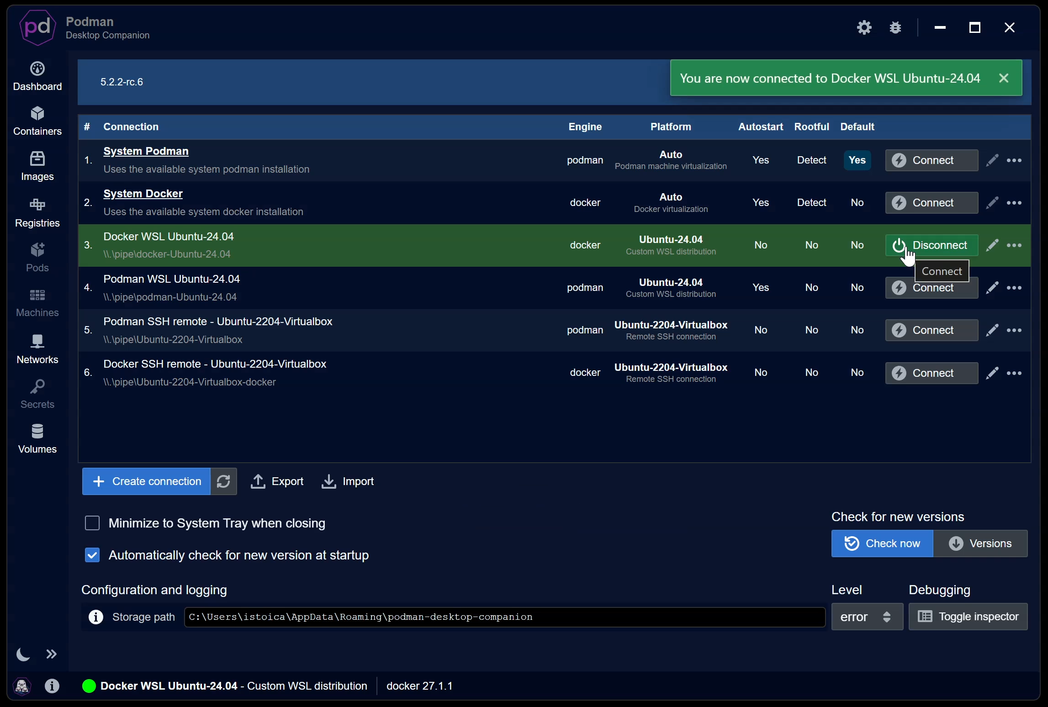Image resolution: width=1048 pixels, height=707 pixels.
Task: Open the Volumes section
Action: [37, 438]
